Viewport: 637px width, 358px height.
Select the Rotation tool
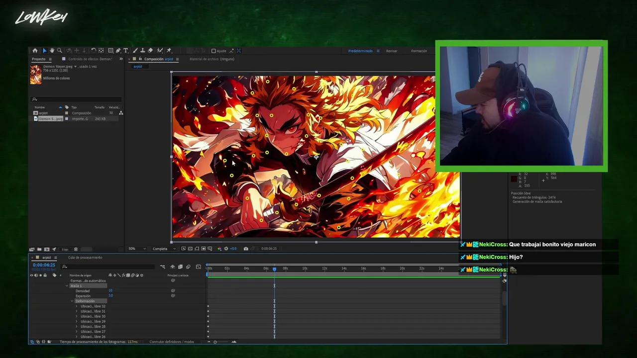click(94, 50)
